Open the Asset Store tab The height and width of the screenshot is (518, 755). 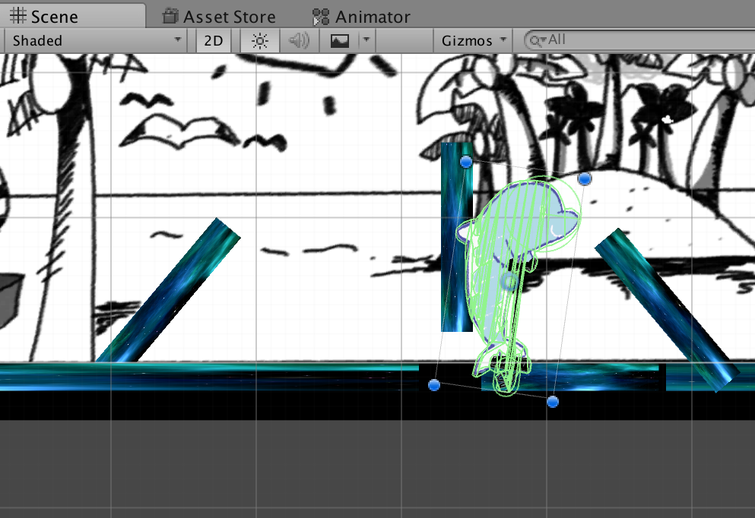point(219,17)
